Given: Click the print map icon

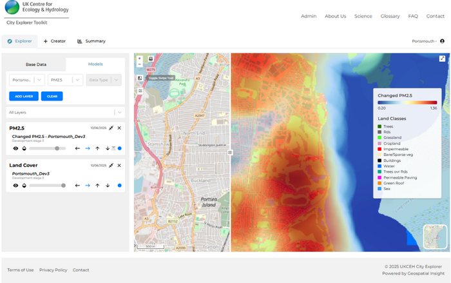Looking at the screenshot, I should (150, 58).
